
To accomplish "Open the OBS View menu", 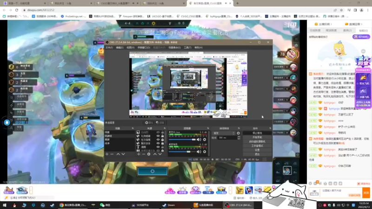I will click(x=130, y=48).
